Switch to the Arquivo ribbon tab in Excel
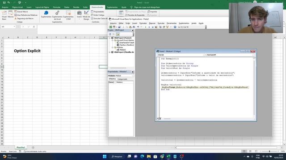The height and width of the screenshot is (160, 286). 5,7
